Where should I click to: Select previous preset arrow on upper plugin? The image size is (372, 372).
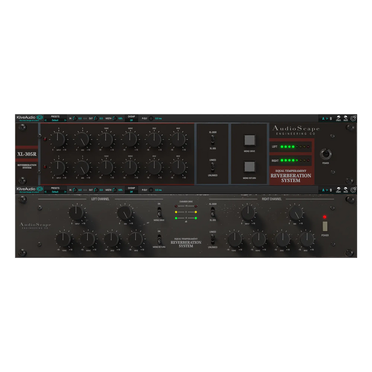[x=46, y=120]
